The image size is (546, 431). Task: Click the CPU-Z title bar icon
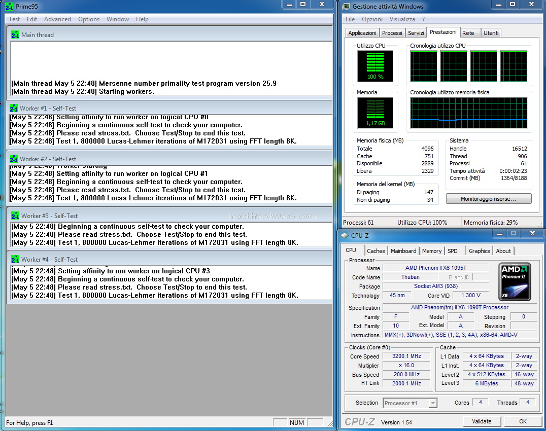click(345, 235)
